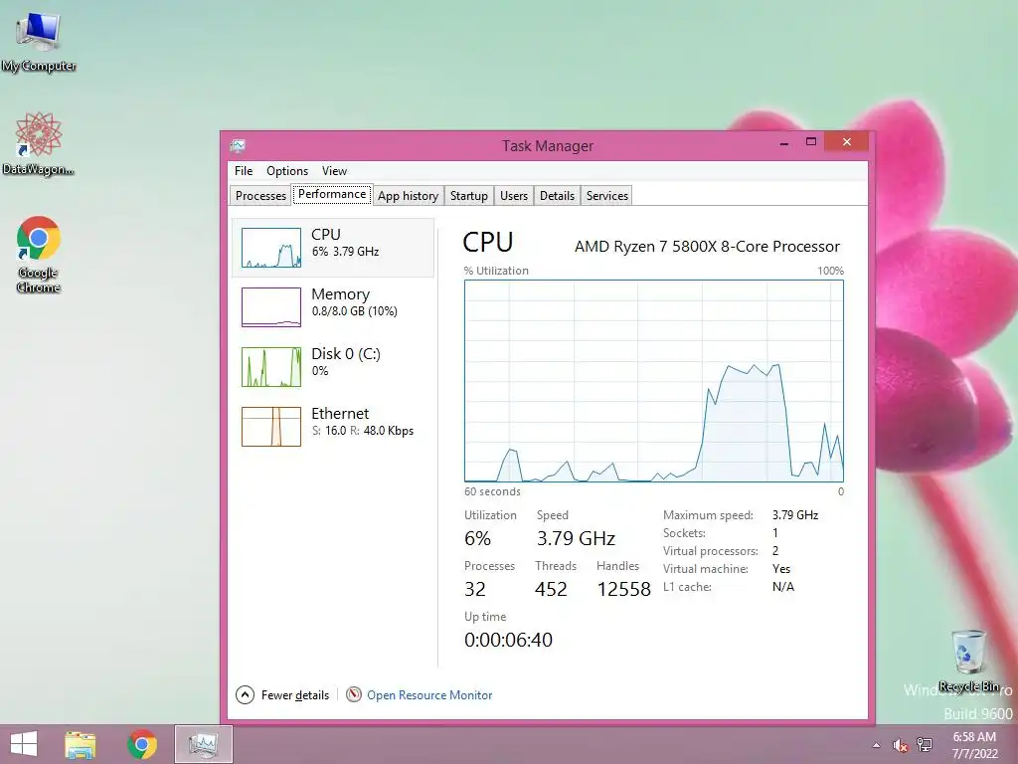Click the large CPU utilization graph
The height and width of the screenshot is (764, 1018).
pyautogui.click(x=654, y=381)
